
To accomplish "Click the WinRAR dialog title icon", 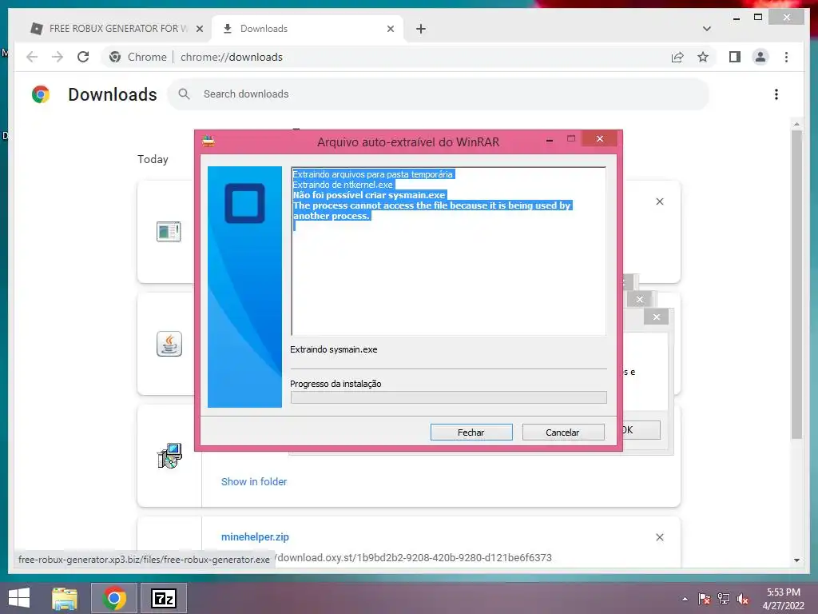I will click(x=208, y=141).
